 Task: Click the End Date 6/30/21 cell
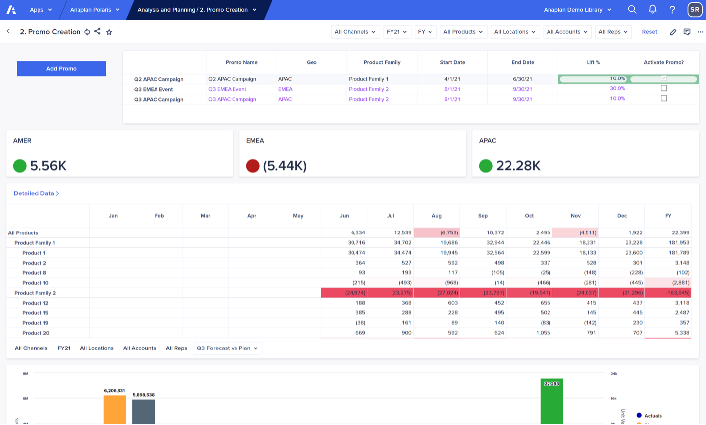tap(522, 79)
